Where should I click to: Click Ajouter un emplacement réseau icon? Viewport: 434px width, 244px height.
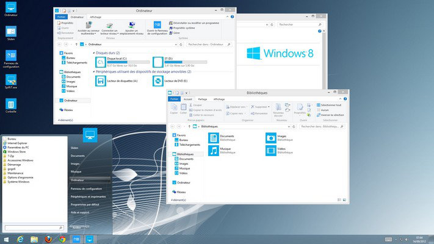[x=132, y=25]
